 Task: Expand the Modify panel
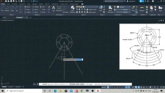[37, 15]
